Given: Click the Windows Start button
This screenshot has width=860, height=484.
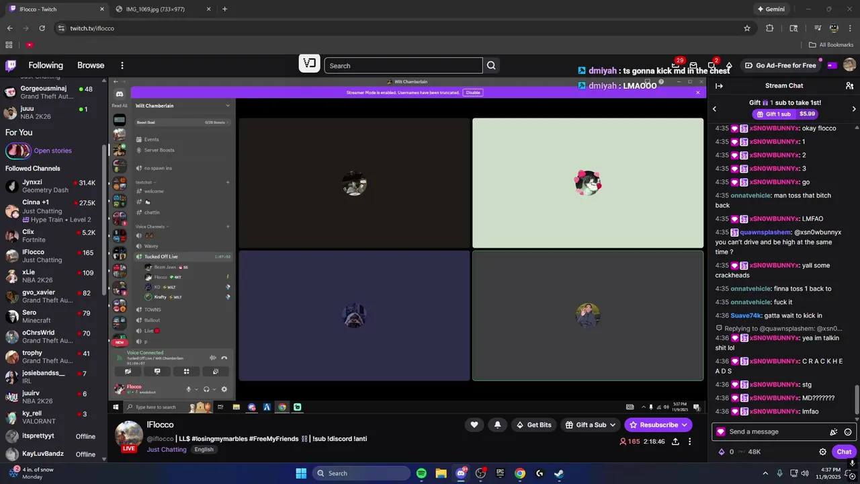Looking at the screenshot, I should (x=301, y=473).
